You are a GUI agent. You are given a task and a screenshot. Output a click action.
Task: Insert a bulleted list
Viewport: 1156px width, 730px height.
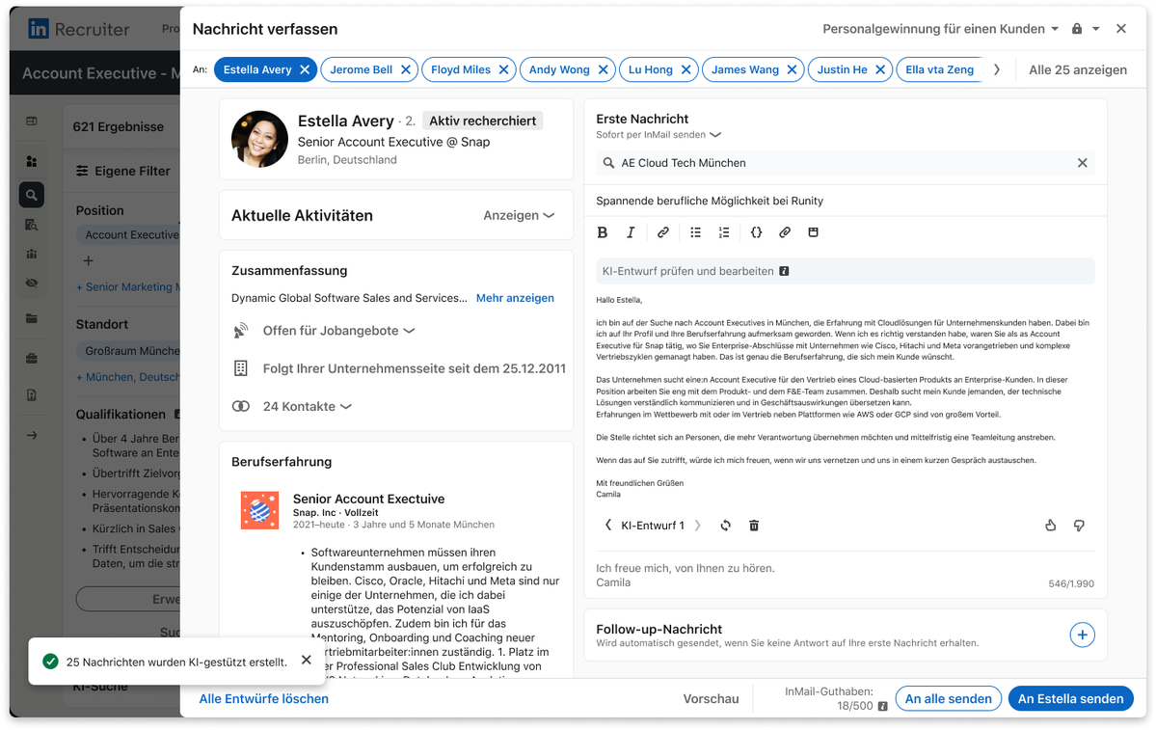[x=695, y=232]
